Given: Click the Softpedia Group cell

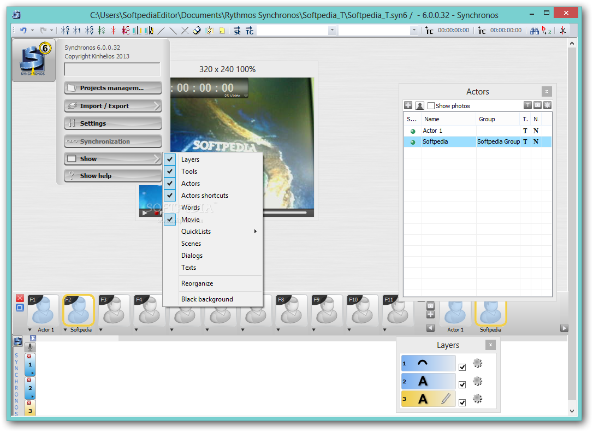Looking at the screenshot, I should (x=498, y=142).
